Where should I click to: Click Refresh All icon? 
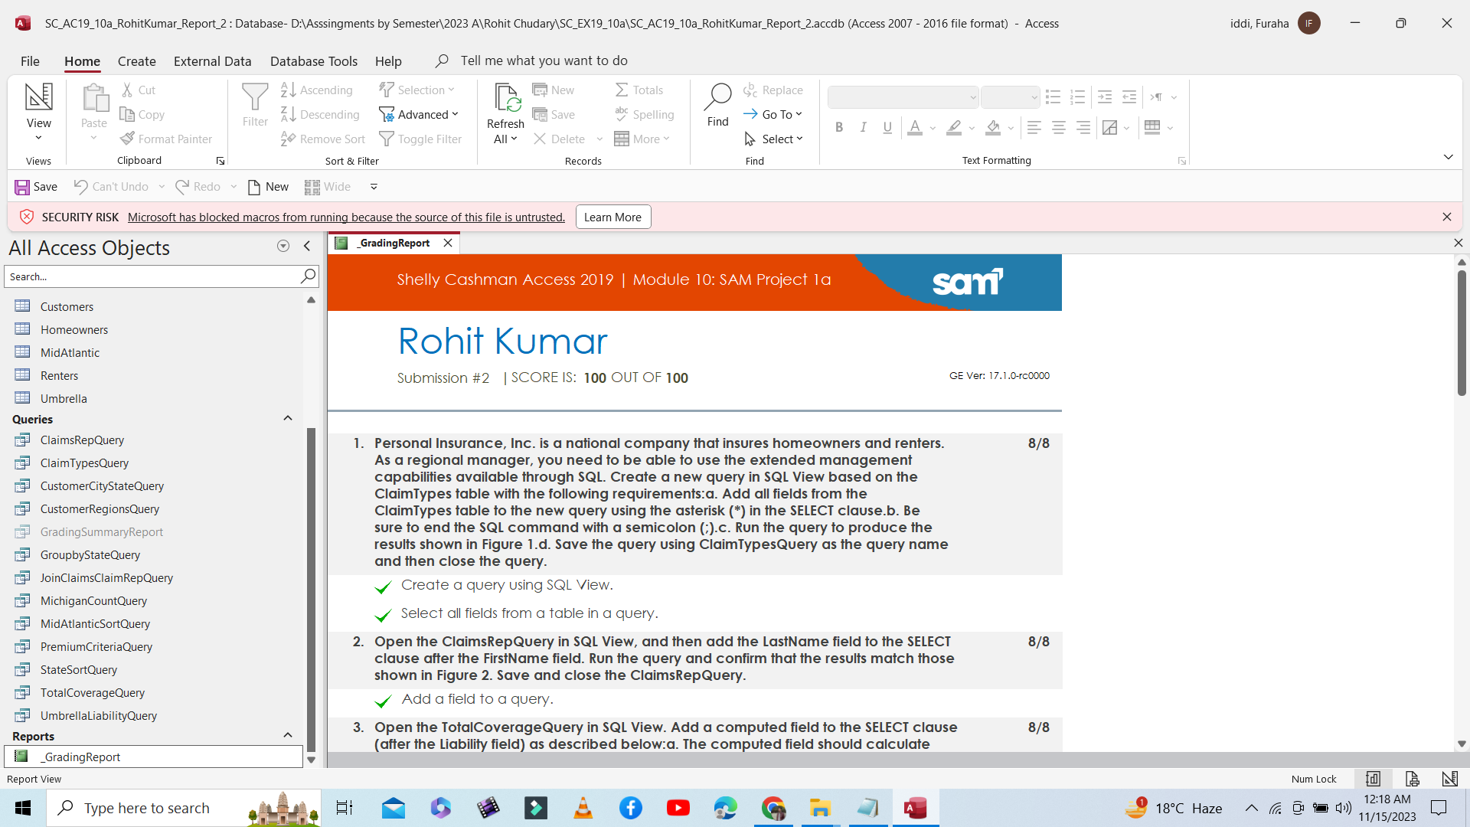(505, 113)
